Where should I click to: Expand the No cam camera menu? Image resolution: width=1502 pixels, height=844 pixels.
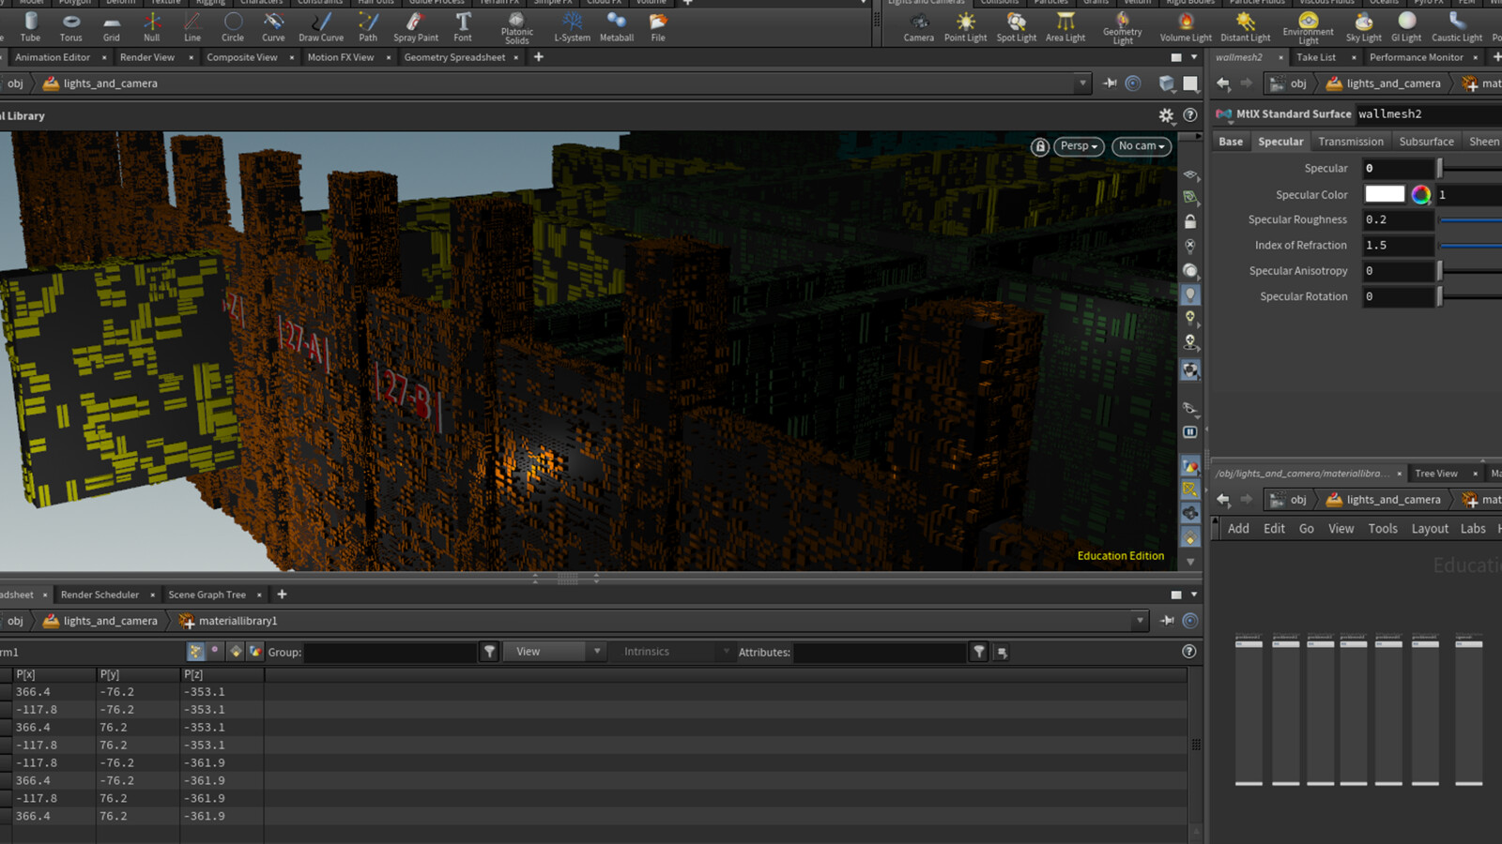coord(1142,146)
